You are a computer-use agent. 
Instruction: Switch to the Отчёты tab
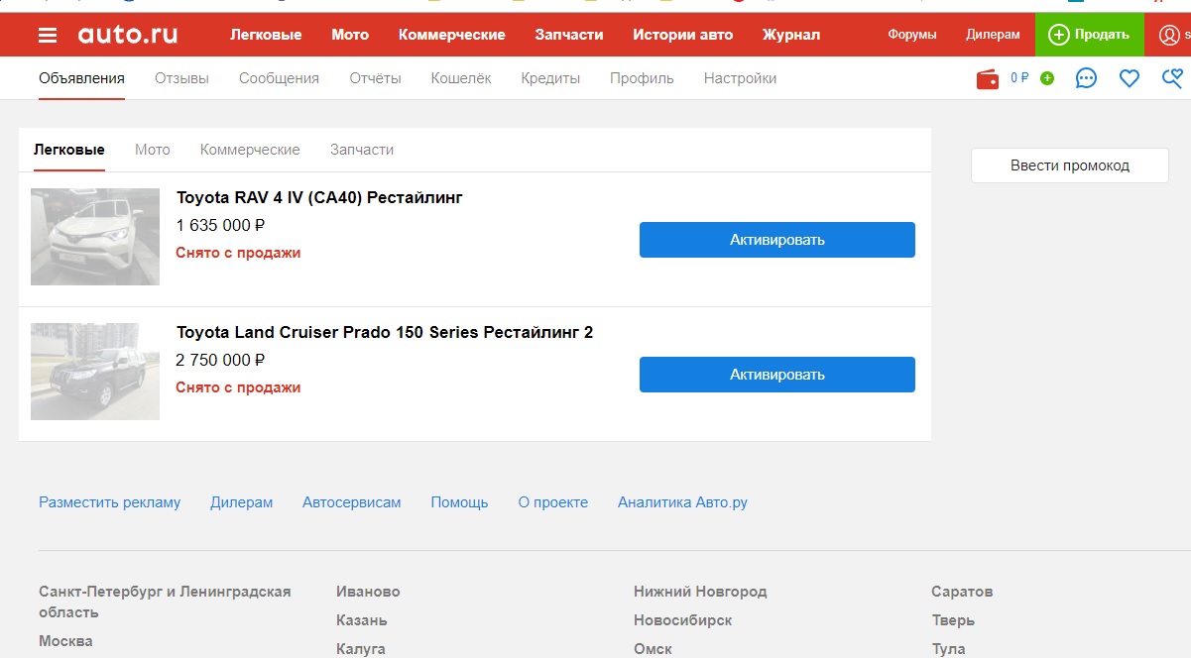pos(375,78)
